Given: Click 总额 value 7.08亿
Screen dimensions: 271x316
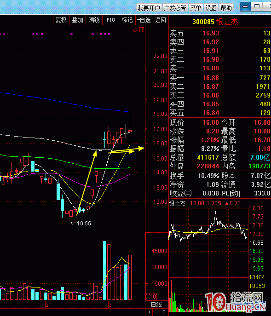Looking at the screenshot, I should 260,157.
